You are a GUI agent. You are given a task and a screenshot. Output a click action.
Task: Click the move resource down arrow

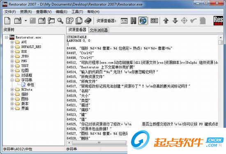tap(175, 21)
